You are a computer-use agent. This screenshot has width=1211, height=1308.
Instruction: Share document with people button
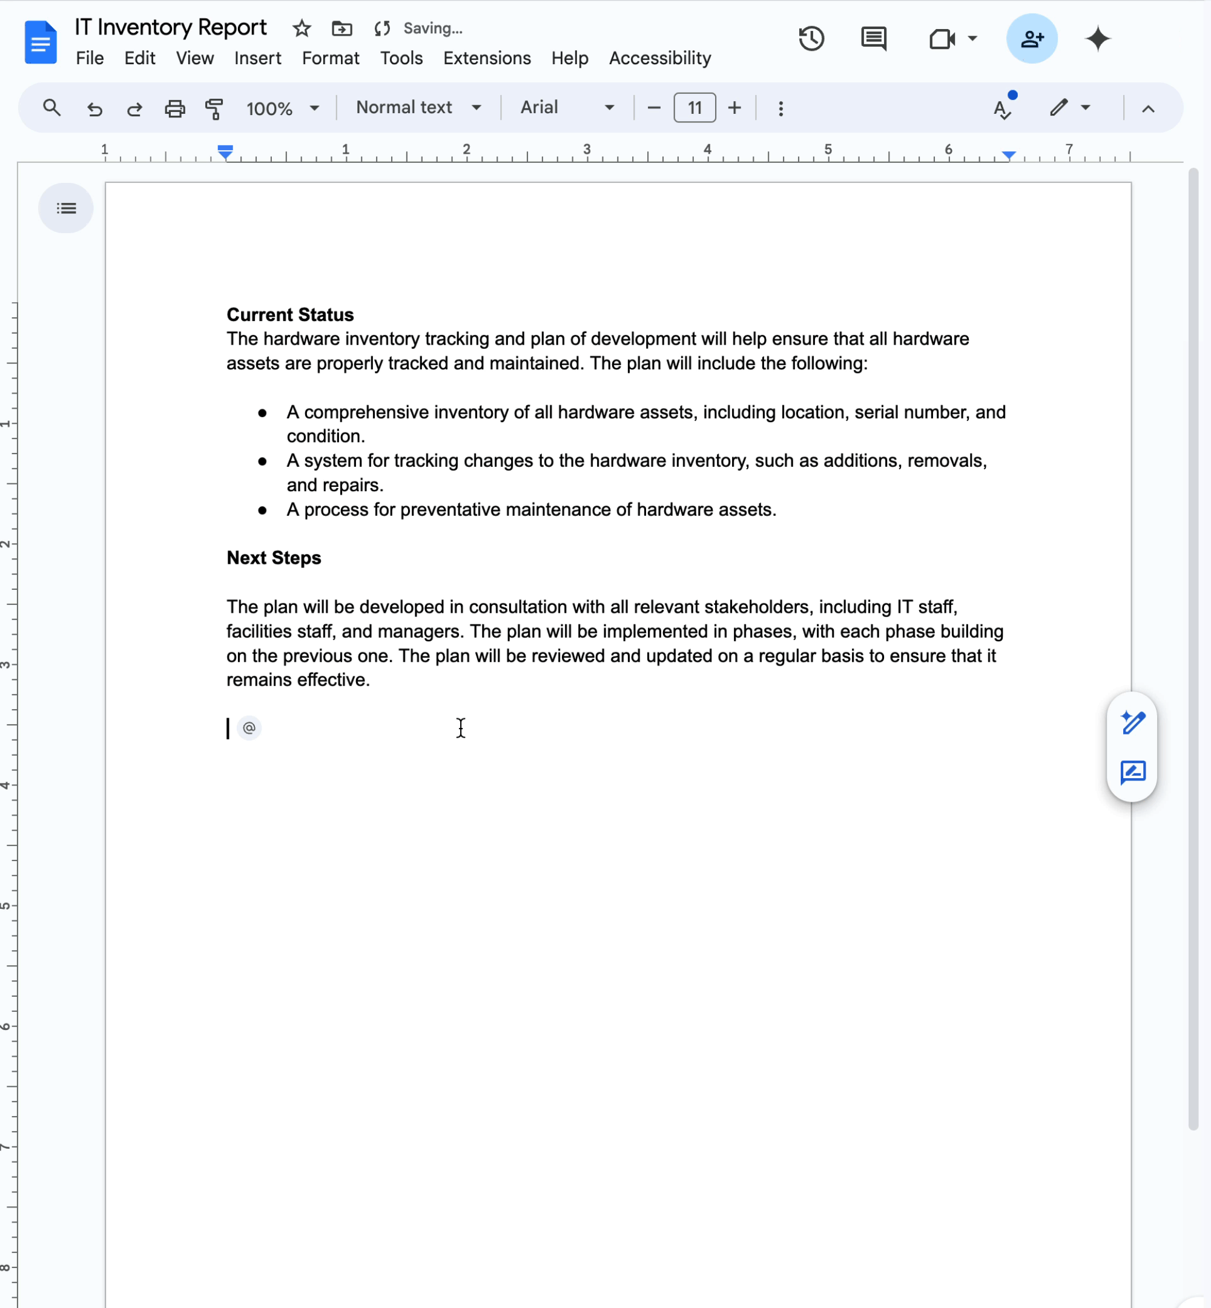[1031, 39]
